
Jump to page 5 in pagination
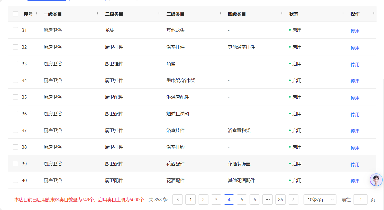242,199
